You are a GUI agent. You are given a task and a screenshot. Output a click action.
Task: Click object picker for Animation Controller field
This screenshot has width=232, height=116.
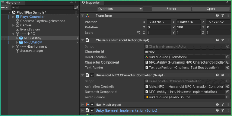(228, 87)
